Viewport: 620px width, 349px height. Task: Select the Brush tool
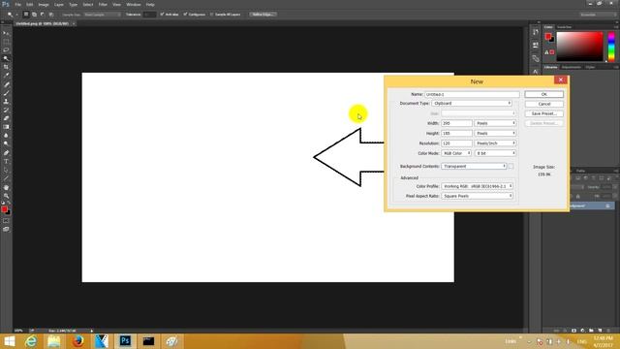tap(6, 93)
